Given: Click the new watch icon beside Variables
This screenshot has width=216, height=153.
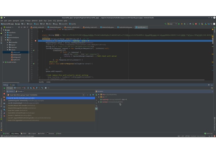Looking at the screenshot, I should pyautogui.click(x=96, y=95).
